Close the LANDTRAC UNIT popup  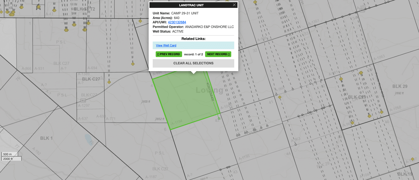click(234, 5)
